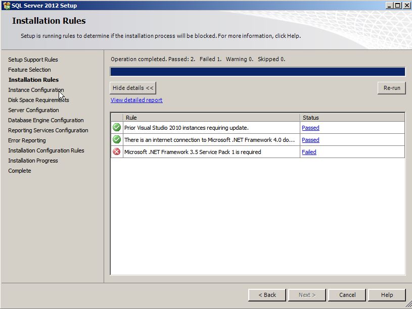Click 'There is an internet connection' rule text

(x=209, y=140)
